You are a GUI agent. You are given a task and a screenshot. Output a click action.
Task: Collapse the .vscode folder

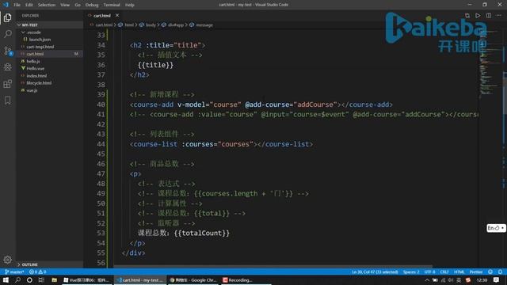pos(49,32)
